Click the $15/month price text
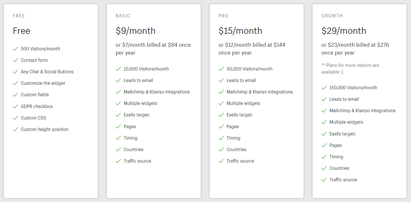411x202 pixels. [240, 31]
